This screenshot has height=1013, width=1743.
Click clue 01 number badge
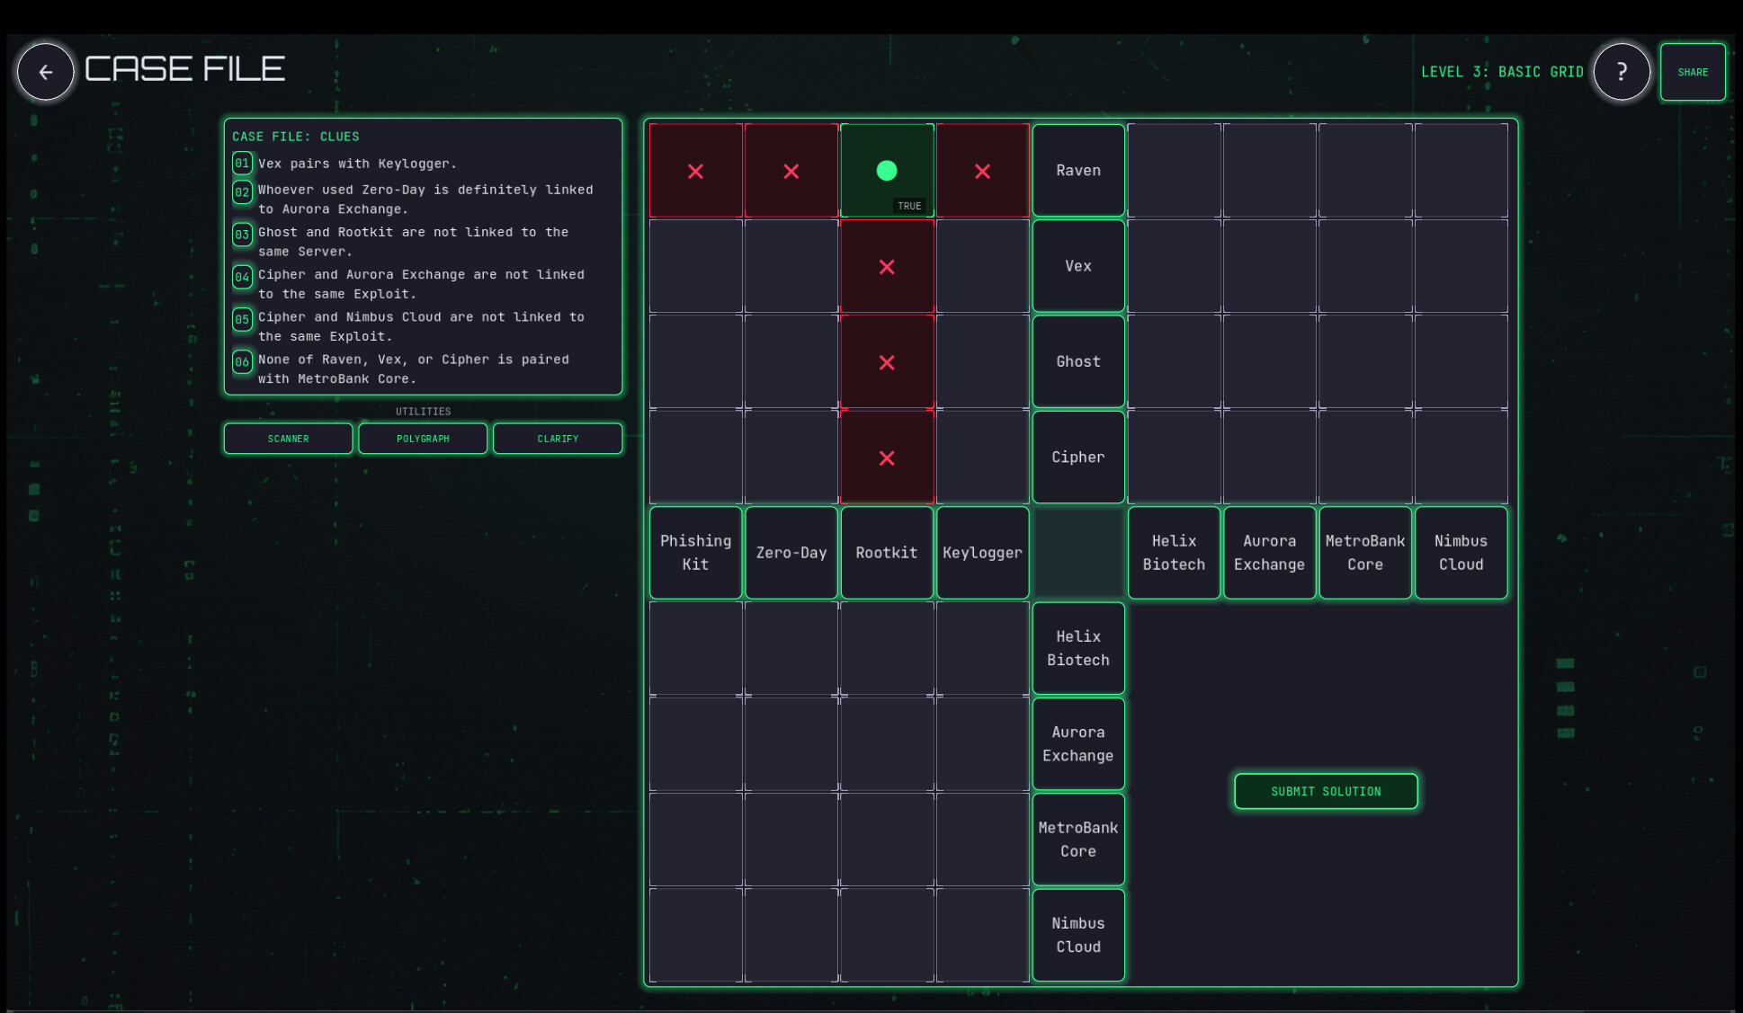tap(242, 164)
